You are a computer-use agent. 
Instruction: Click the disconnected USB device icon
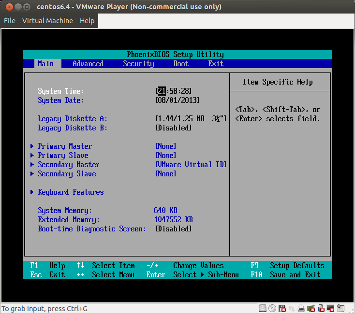(321, 308)
